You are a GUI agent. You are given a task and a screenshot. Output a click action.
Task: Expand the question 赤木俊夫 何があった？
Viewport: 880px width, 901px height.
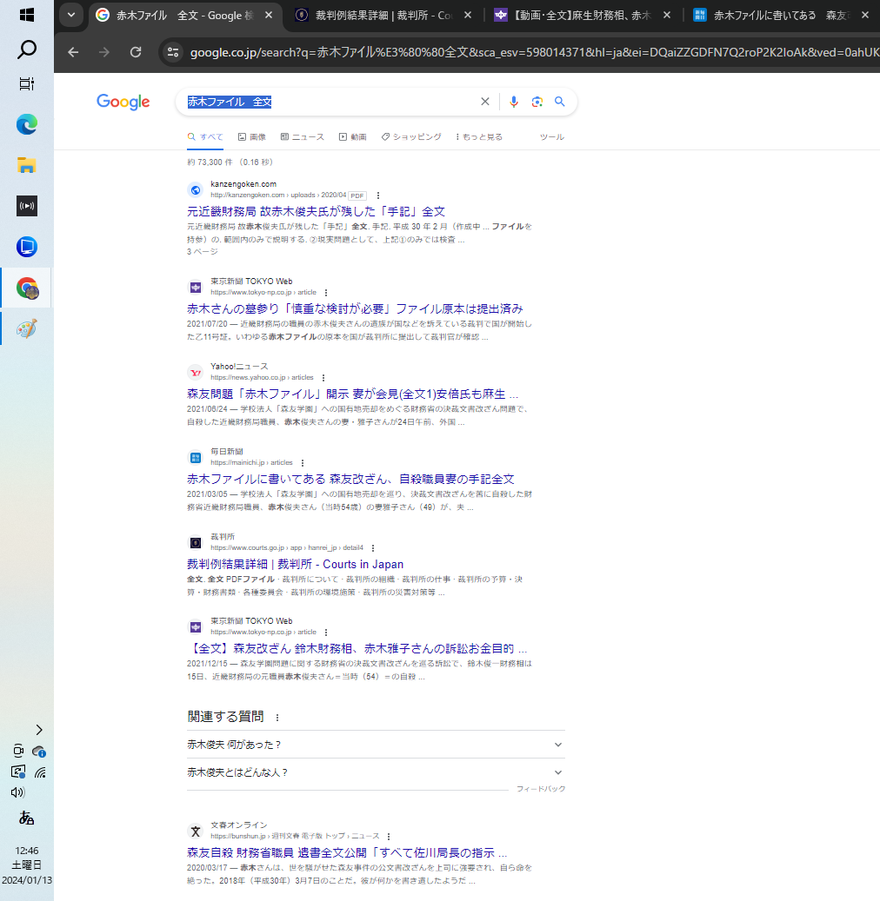(376, 745)
